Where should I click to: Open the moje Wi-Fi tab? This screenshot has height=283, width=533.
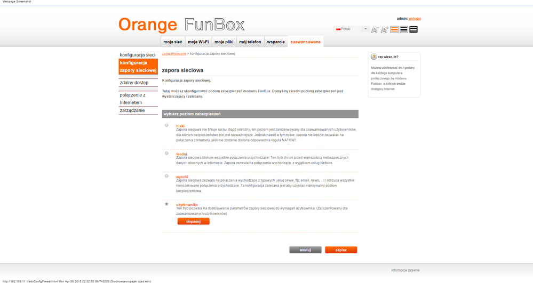pos(198,42)
